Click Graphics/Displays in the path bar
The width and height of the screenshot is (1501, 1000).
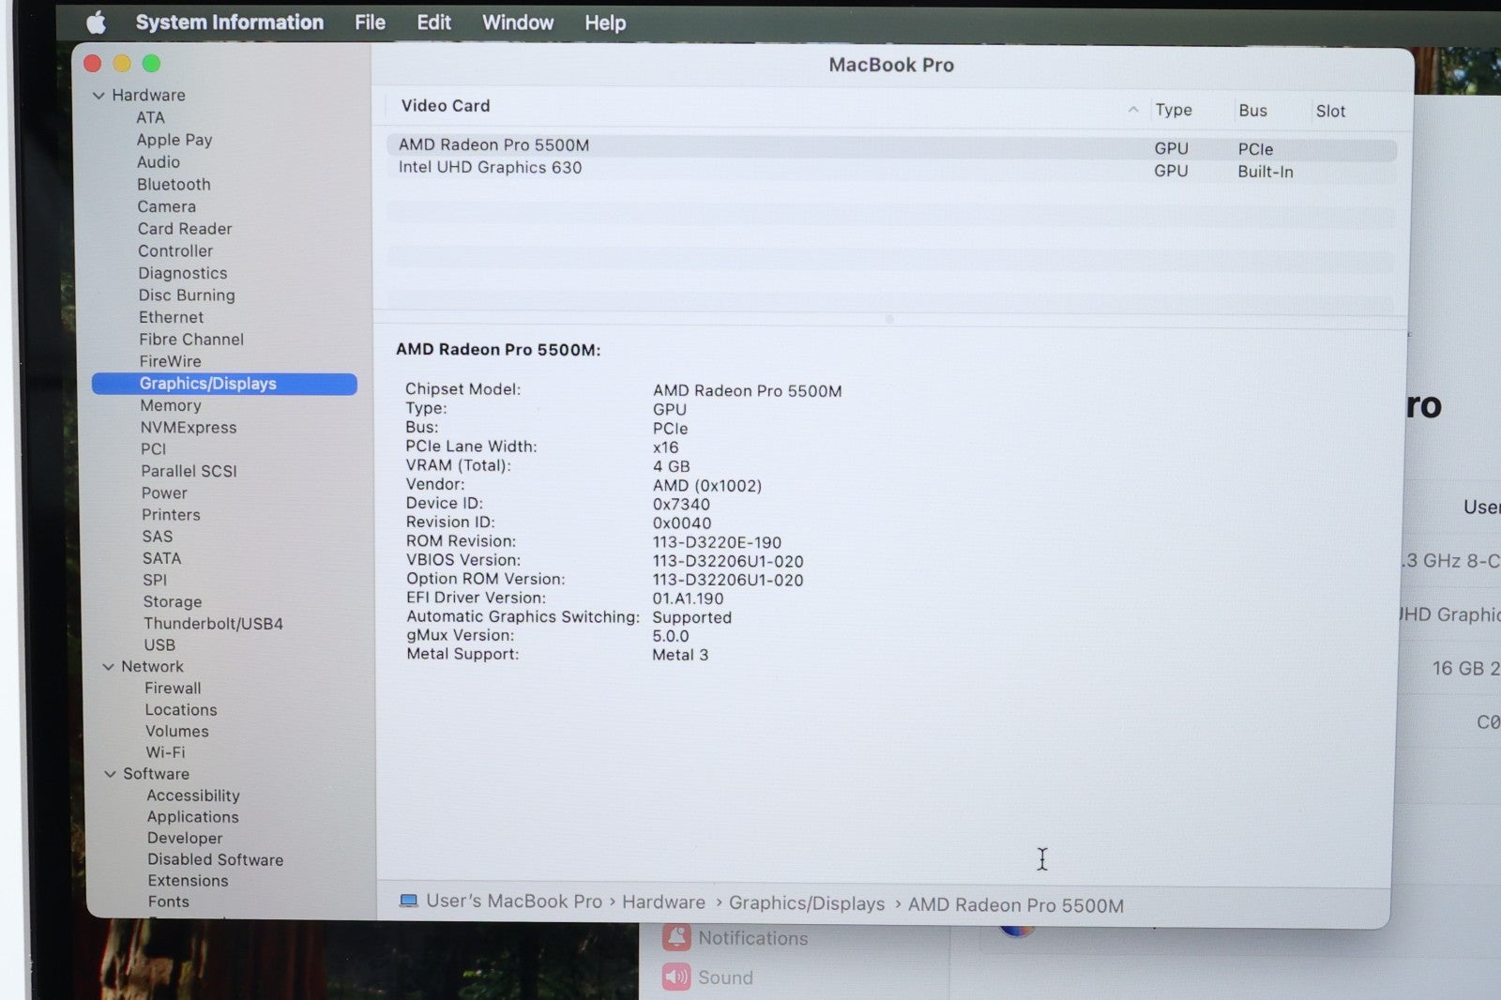click(x=806, y=903)
